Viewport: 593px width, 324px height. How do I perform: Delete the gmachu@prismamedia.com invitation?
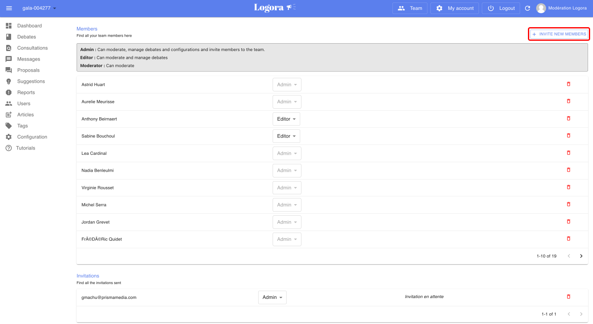569,297
